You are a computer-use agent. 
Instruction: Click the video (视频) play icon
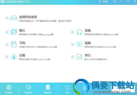point(80,44)
